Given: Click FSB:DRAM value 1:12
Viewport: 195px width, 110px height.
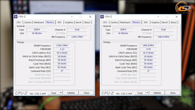Looking at the screenshot, I should click(x=62, y=49).
